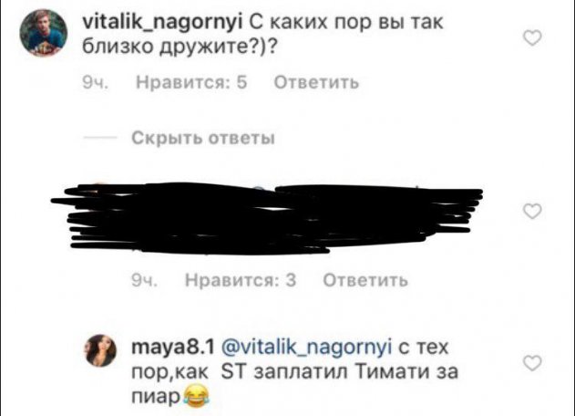Click the 9ч. timestamp under blacked-out reply
This screenshot has width=575, height=416.
(x=145, y=280)
